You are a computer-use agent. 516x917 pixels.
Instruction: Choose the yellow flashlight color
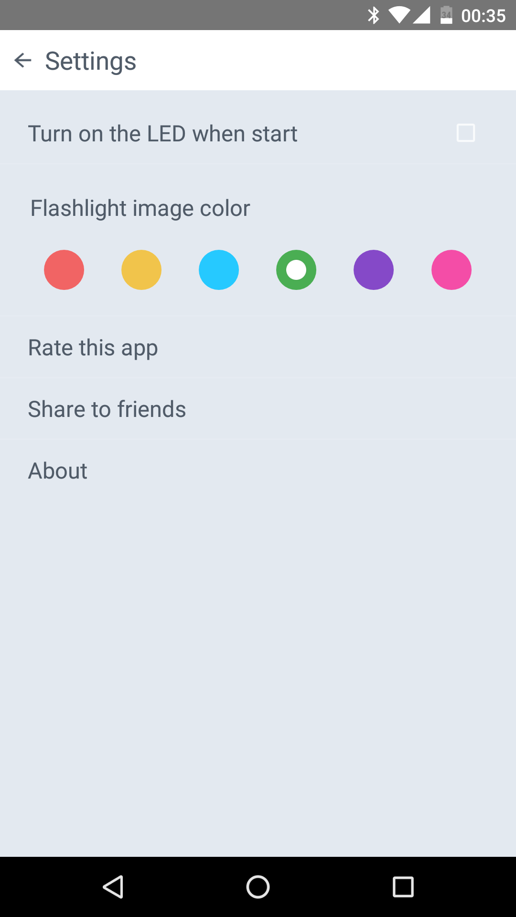click(x=141, y=270)
